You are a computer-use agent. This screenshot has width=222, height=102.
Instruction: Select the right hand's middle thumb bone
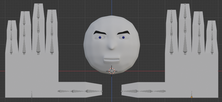145,91
